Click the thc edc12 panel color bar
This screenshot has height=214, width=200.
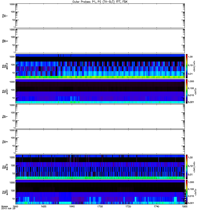[x=187, y=167]
